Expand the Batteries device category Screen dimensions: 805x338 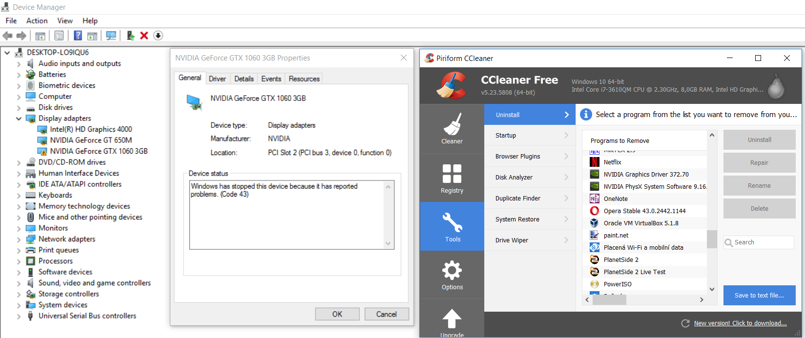coord(19,75)
